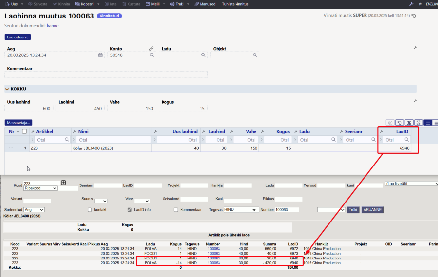Image resolution: width=438 pixels, height=277 pixels.
Task: Click the Kopeeri copy button
Action: click(84, 4)
